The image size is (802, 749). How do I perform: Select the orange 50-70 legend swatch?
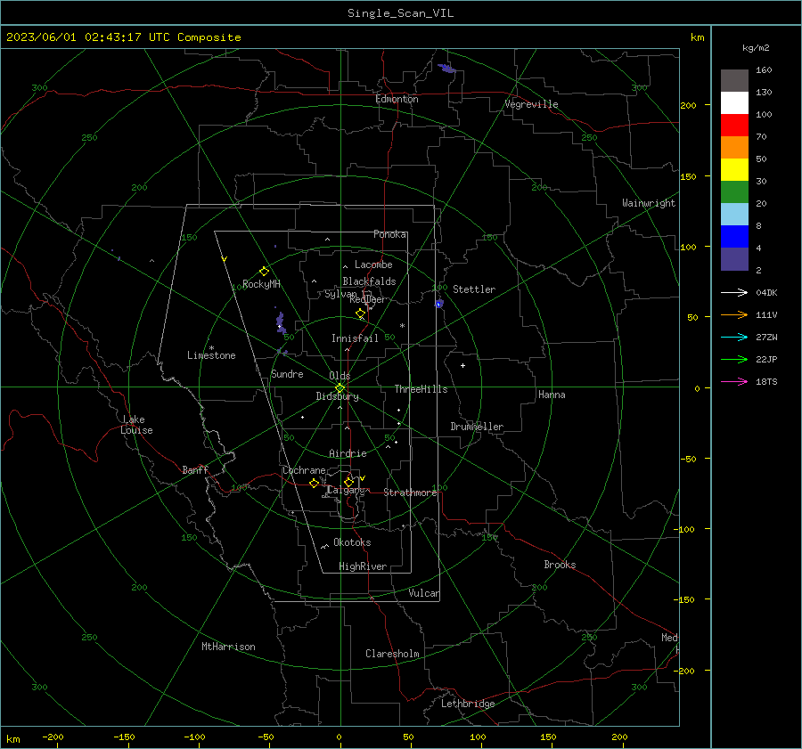(734, 148)
